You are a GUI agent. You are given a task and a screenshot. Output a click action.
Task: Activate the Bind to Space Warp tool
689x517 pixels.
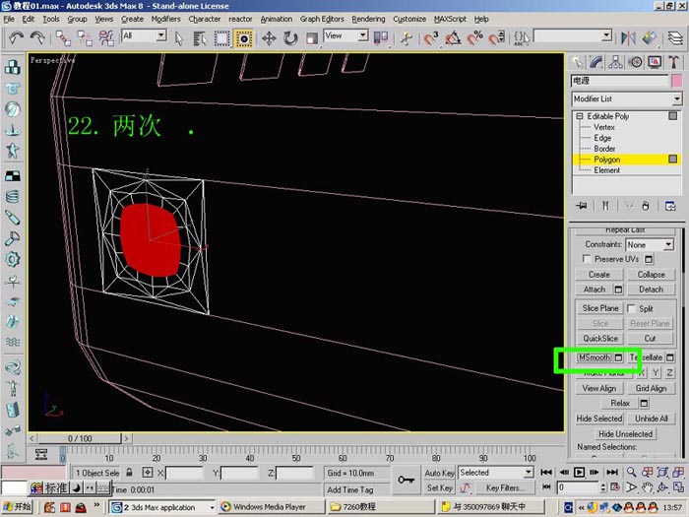(x=106, y=38)
